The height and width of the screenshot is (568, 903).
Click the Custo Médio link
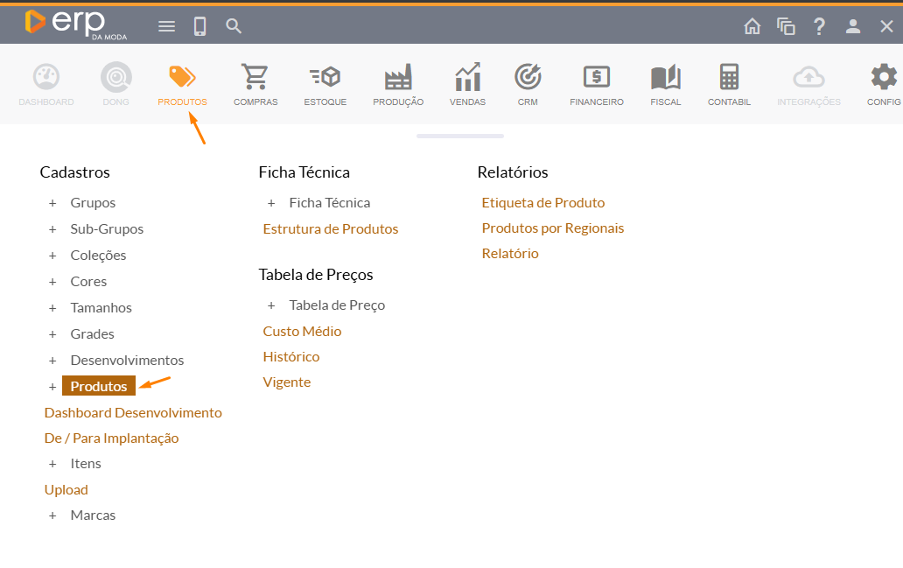[302, 332]
